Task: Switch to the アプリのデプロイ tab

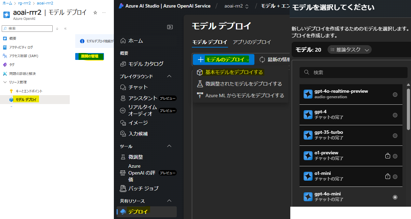Action: (252, 42)
